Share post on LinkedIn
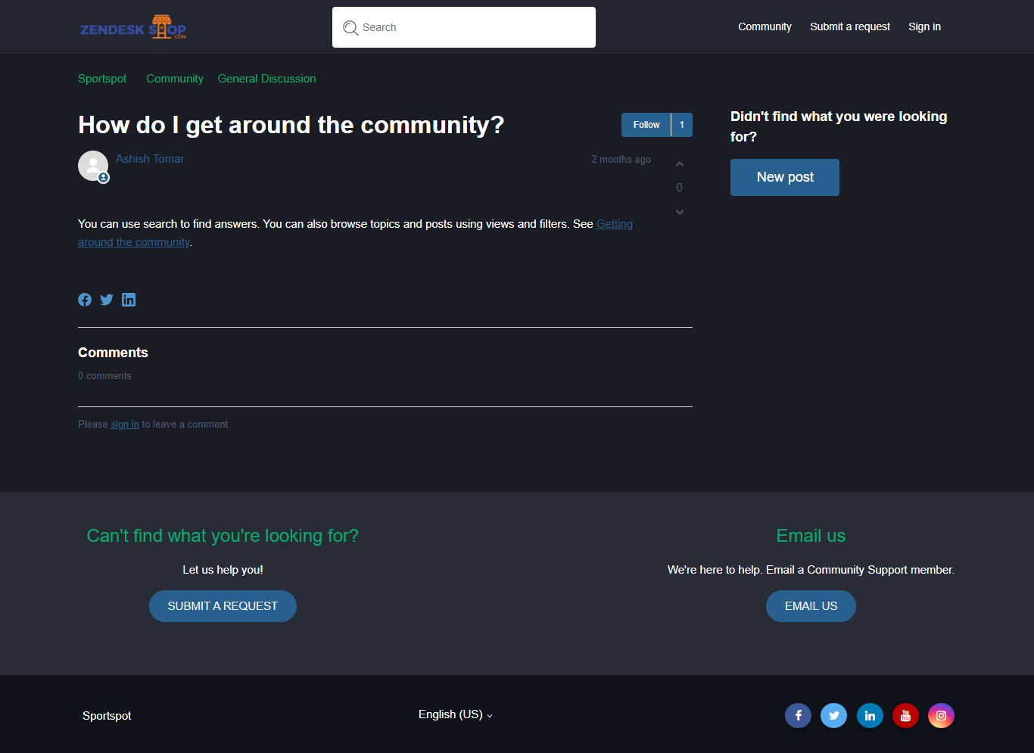Screen dimensions: 1034x753 [129, 300]
